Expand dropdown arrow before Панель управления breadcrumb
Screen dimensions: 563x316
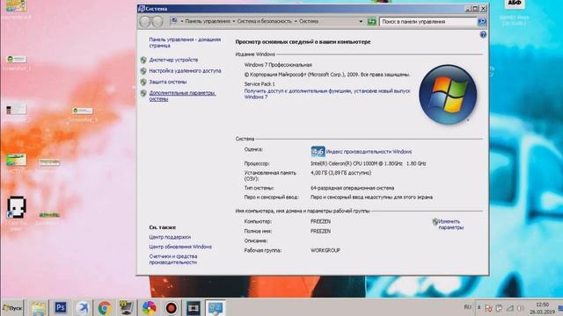point(182,21)
